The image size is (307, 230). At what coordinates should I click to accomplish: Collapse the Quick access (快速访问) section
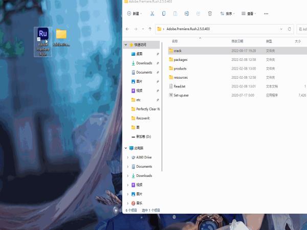(x=126, y=45)
